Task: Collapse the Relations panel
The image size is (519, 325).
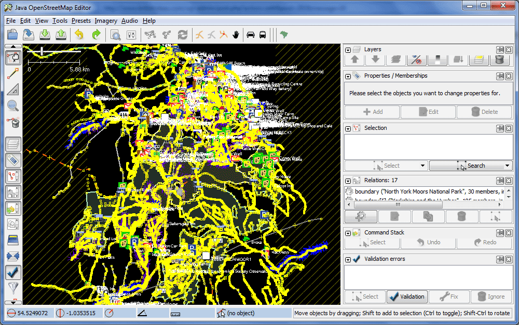Action: click(x=348, y=181)
